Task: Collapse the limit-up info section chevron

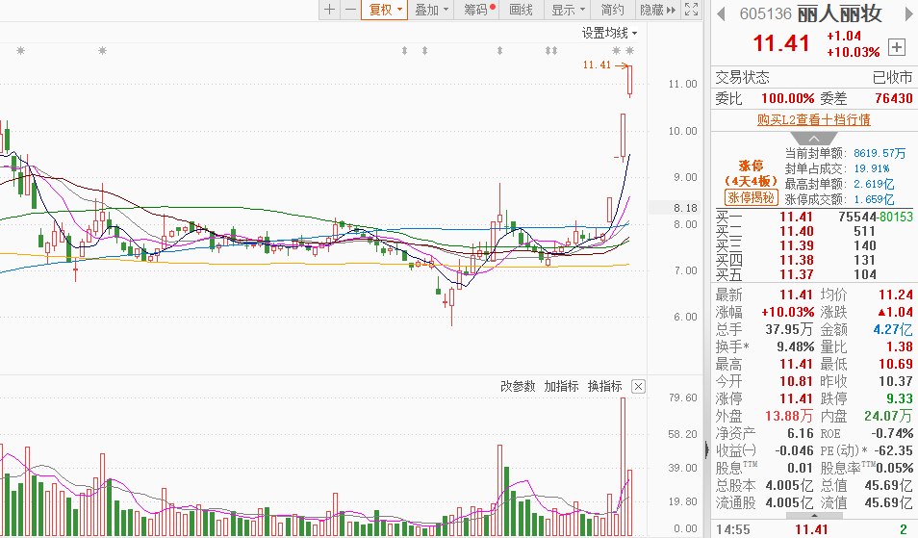Action: pos(814,139)
